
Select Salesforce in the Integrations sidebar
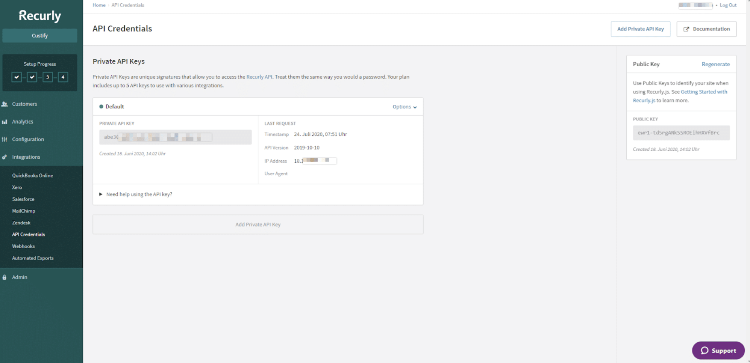[23, 199]
